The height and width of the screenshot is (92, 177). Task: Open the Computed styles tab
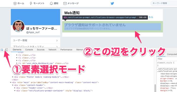[x=172, y=54]
